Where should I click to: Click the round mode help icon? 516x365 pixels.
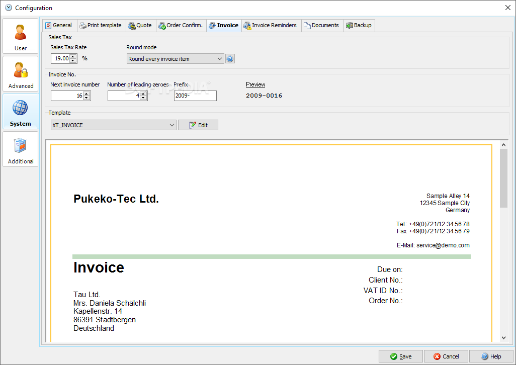(x=230, y=59)
